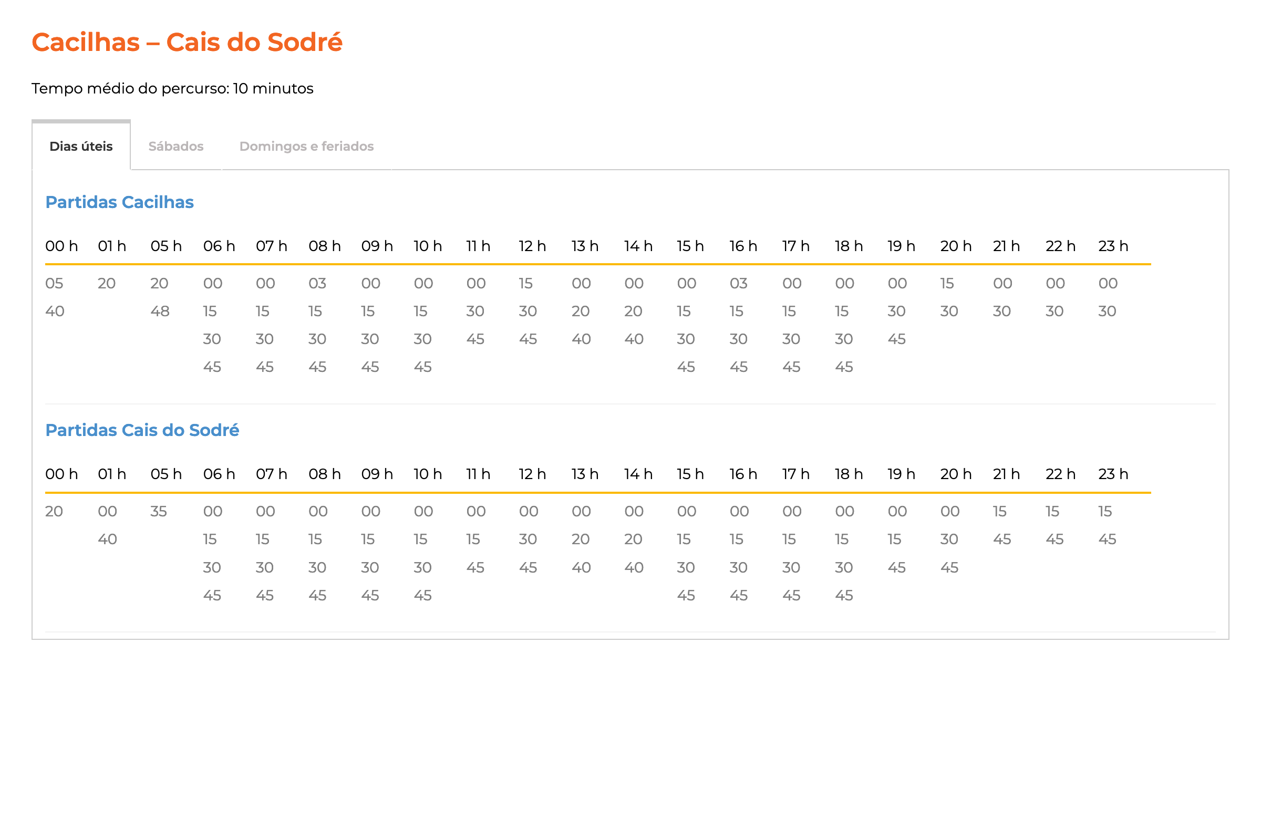1261x830 pixels.
Task: Click 12 h header in Partidas Cacilhas
Action: tap(532, 246)
